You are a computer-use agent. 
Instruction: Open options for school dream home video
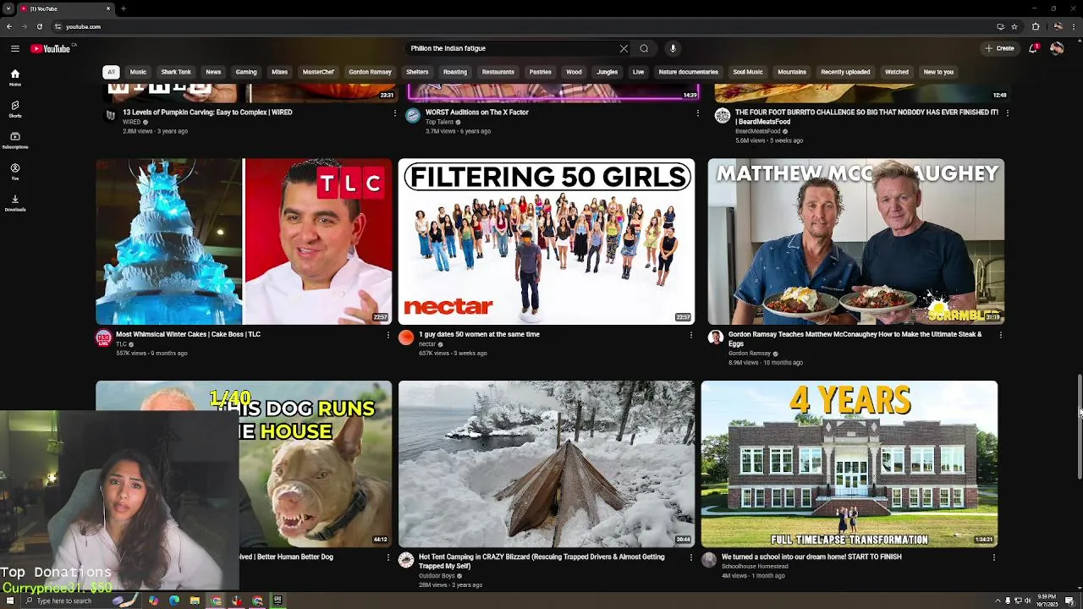(x=994, y=557)
